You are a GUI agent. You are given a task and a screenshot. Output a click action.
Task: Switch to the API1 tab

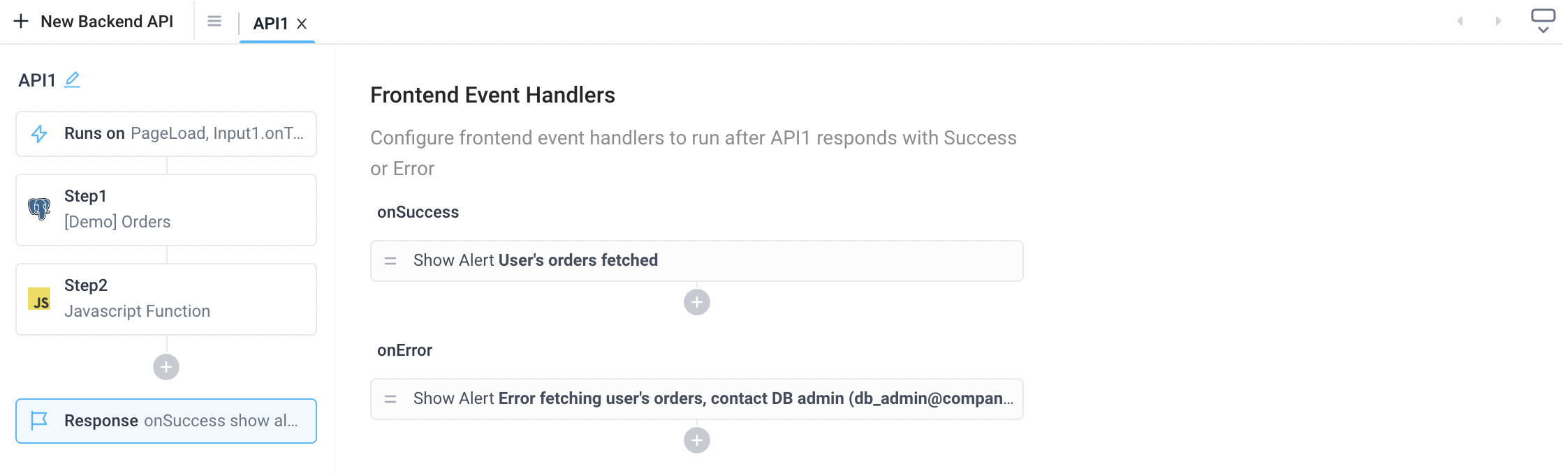pos(270,23)
